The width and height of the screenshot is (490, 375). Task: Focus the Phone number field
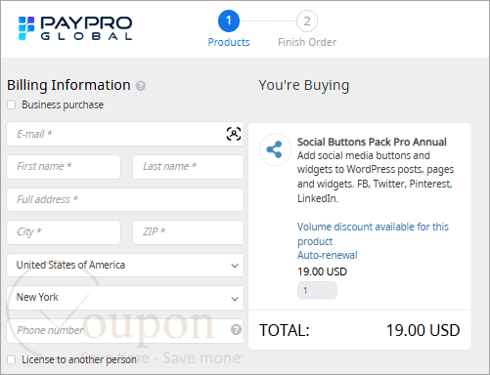pos(125,331)
